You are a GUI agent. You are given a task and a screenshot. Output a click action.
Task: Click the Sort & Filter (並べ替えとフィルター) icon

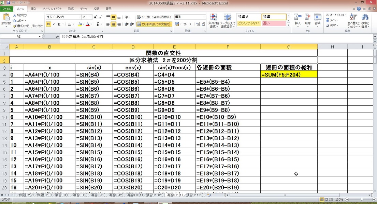pyautogui.click(x=353, y=21)
